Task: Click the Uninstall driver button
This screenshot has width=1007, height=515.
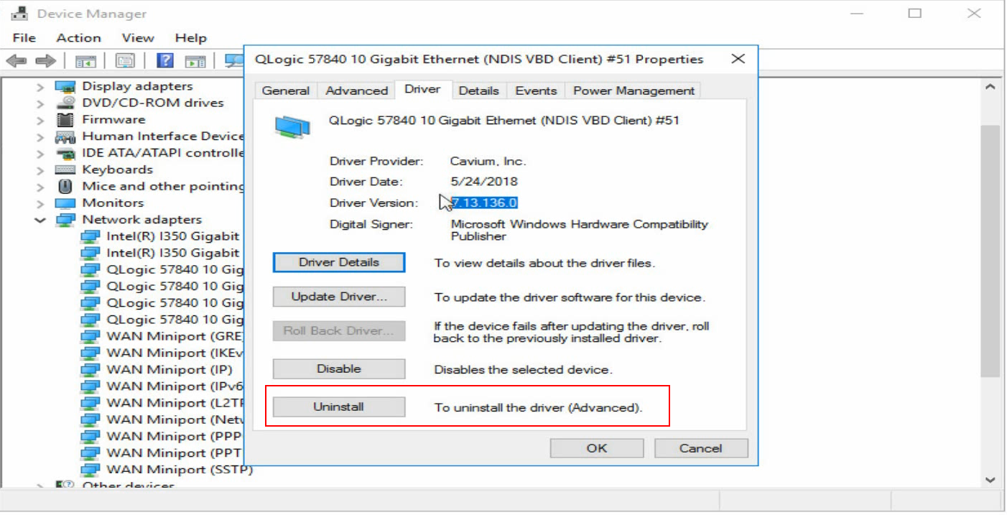Action: [339, 407]
